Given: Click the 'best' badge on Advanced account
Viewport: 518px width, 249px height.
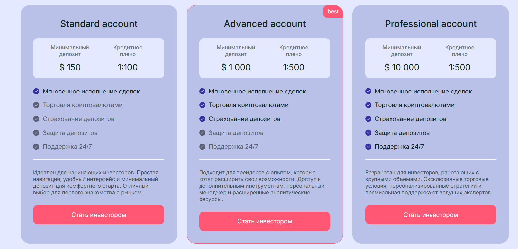Looking at the screenshot, I should click(x=333, y=12).
